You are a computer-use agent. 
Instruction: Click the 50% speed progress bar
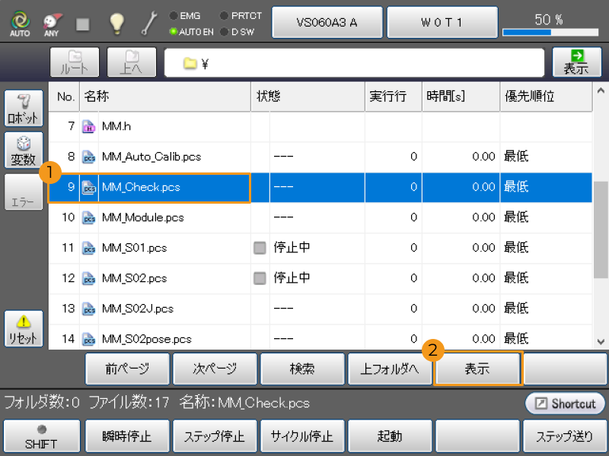[548, 33]
